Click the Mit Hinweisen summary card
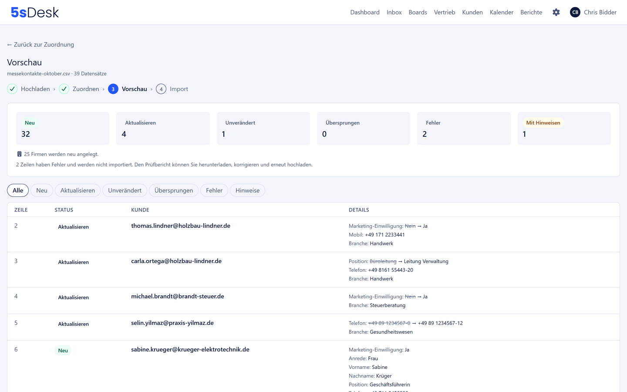 (564, 128)
